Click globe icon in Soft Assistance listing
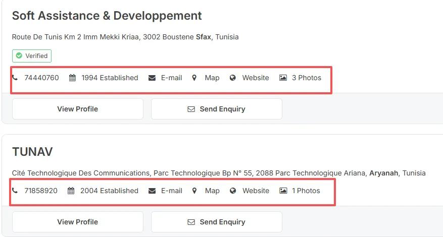Image resolution: width=443 pixels, height=237 pixels. [x=233, y=78]
